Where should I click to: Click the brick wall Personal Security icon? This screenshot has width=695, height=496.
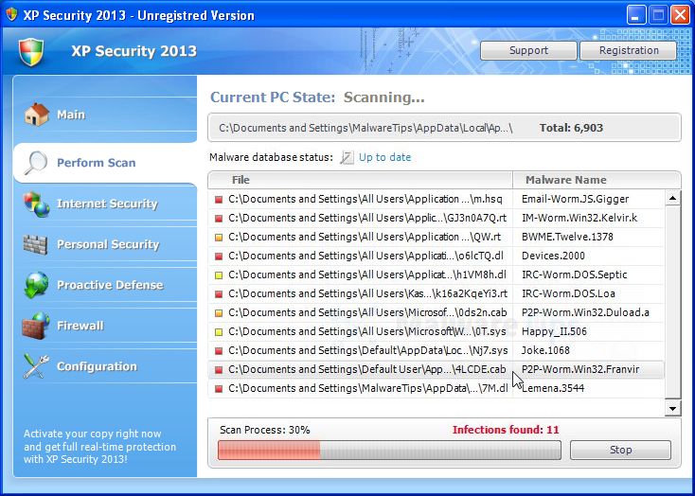tap(36, 244)
